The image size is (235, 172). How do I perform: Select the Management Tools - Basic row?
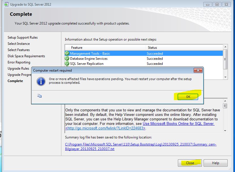pyautogui.click(x=144, y=53)
